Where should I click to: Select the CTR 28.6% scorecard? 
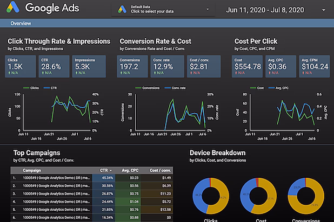point(54,66)
